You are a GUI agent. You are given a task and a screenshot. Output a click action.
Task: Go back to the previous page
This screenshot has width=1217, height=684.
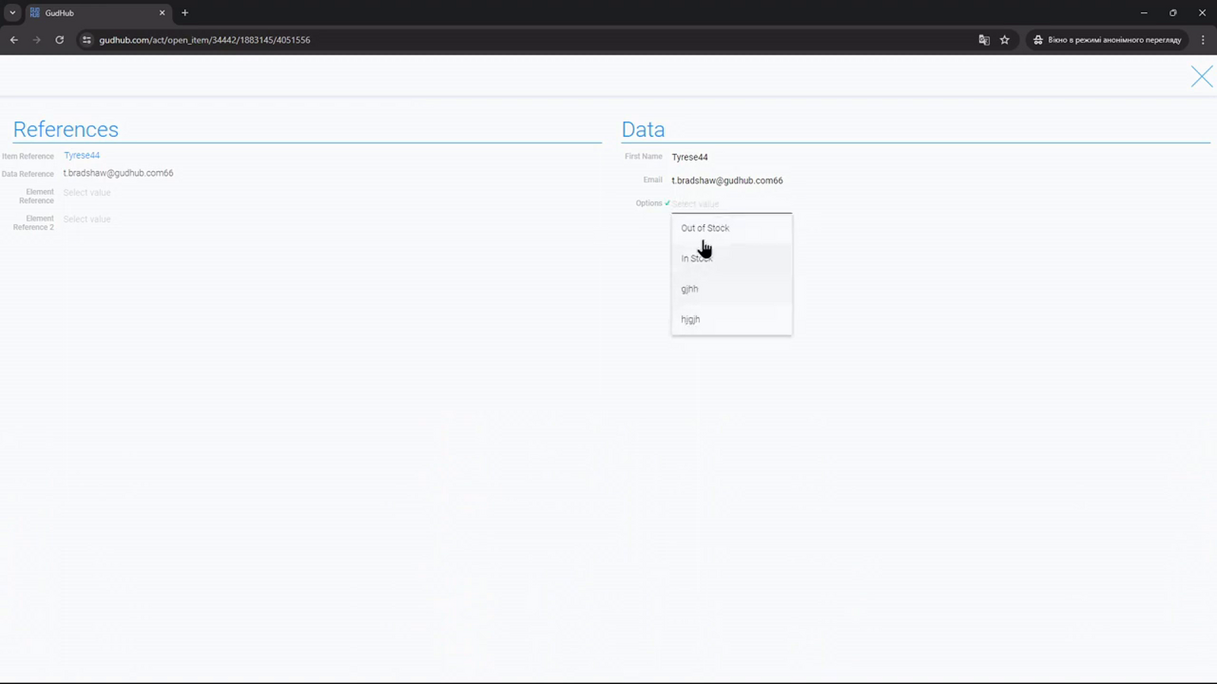[x=14, y=40]
